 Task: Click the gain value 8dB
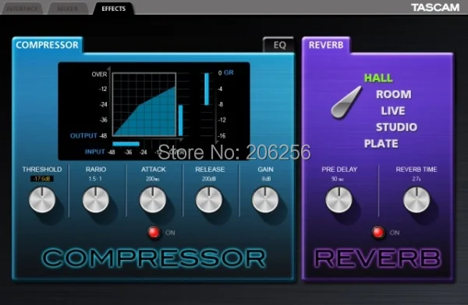(266, 179)
